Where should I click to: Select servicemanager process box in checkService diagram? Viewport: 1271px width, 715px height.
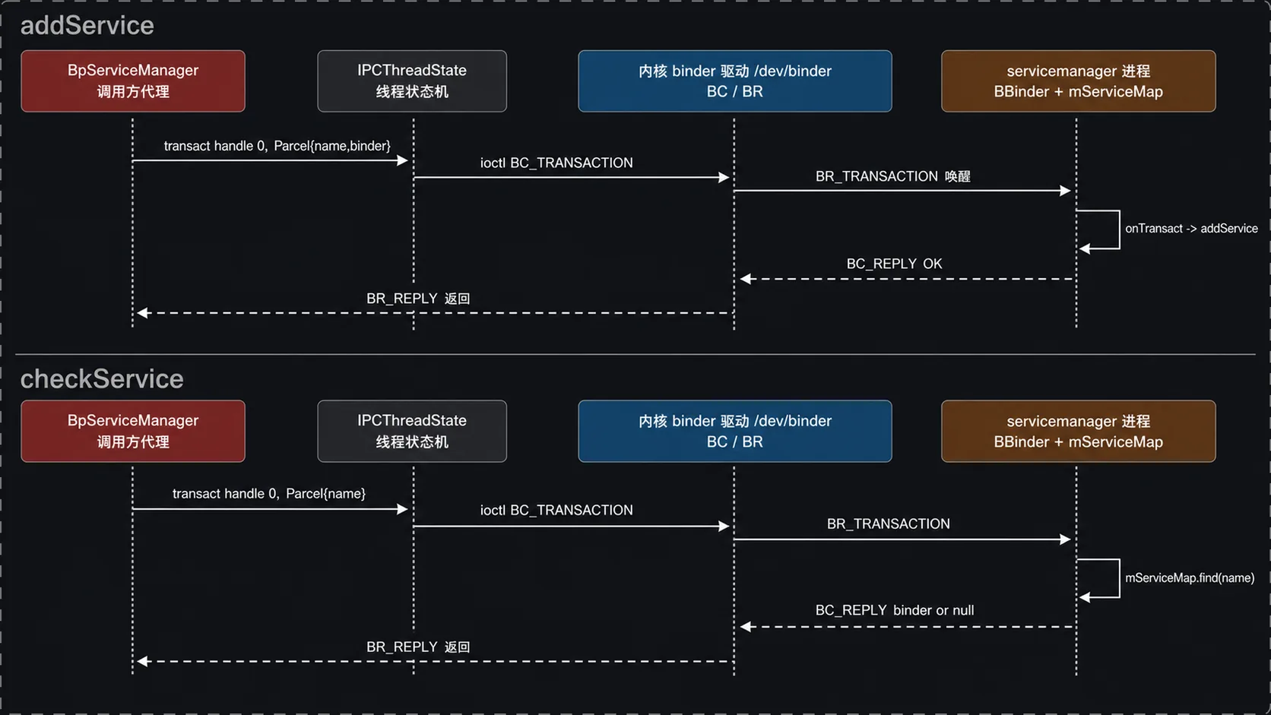point(1079,431)
